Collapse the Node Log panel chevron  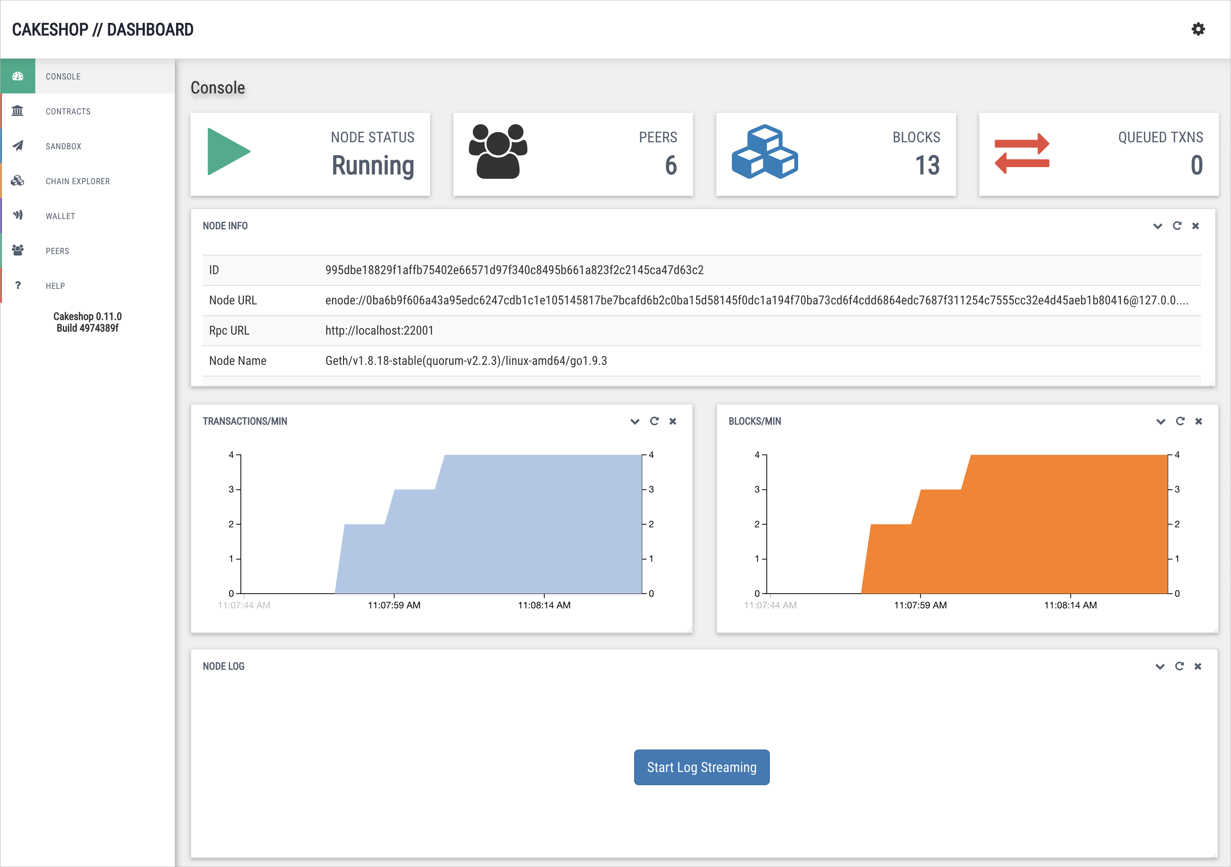click(x=1160, y=667)
